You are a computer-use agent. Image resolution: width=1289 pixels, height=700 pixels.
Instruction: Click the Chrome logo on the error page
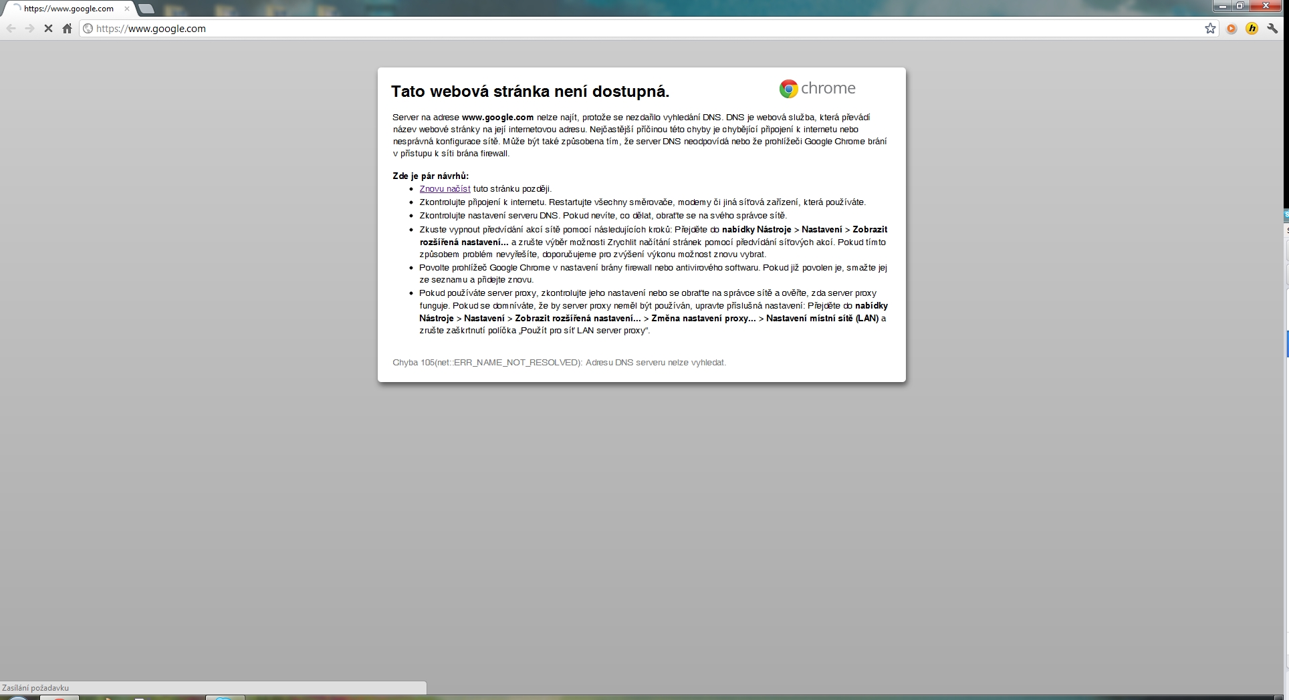[818, 88]
